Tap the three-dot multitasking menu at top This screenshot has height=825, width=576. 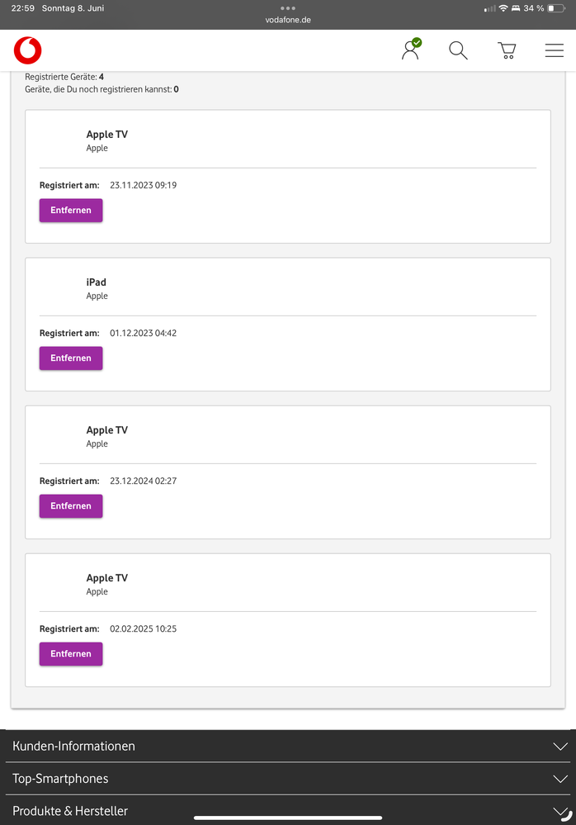[288, 8]
